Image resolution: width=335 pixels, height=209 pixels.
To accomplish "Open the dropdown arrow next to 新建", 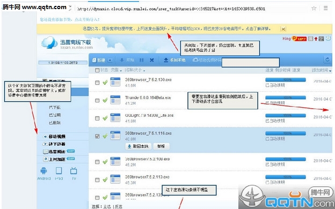I will 110,60.
